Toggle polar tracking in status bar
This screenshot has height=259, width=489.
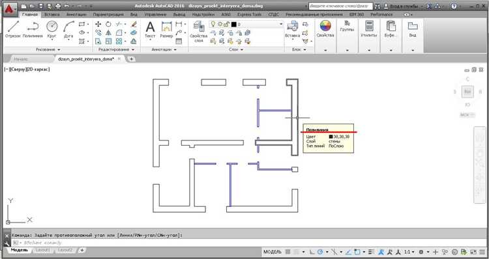(x=320, y=252)
